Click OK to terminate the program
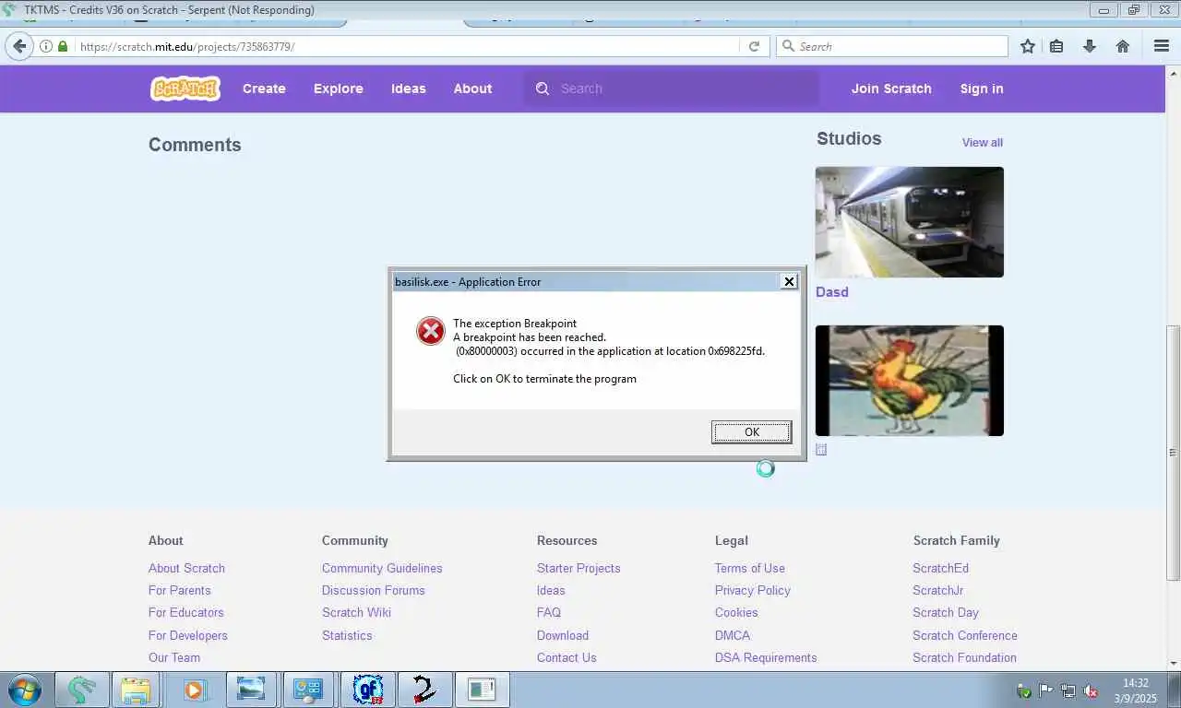The height and width of the screenshot is (708, 1181). click(752, 432)
